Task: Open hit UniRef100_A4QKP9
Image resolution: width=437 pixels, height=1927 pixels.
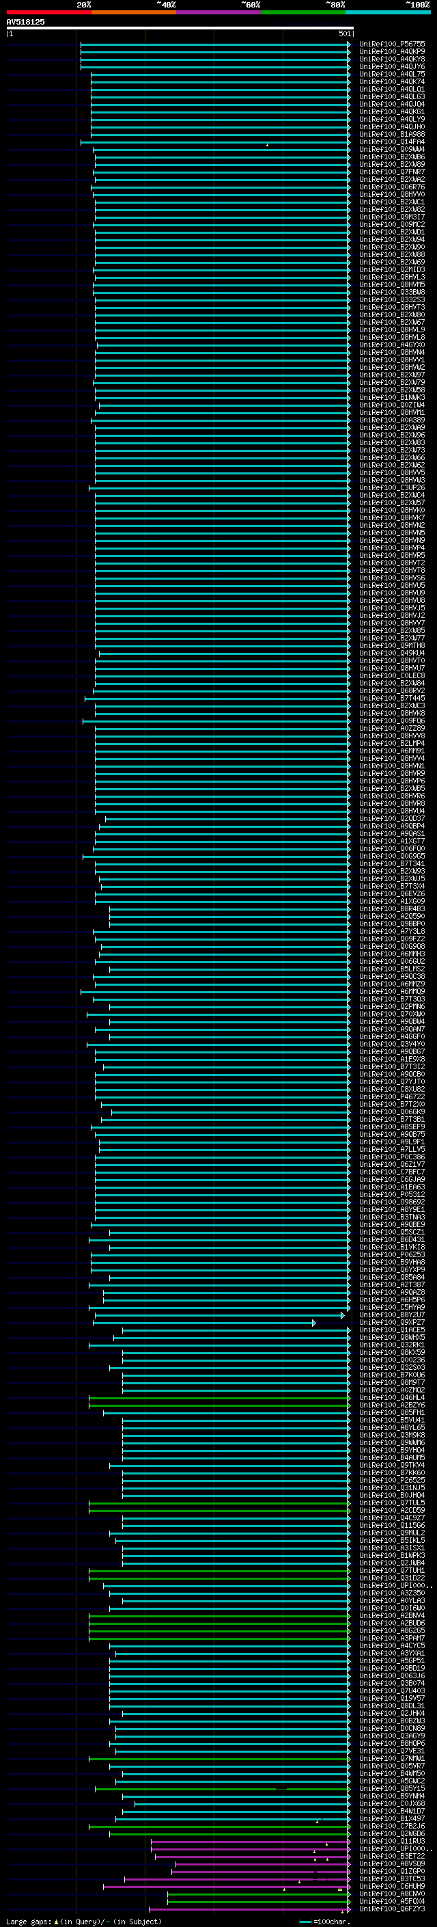Action: pyautogui.click(x=392, y=52)
